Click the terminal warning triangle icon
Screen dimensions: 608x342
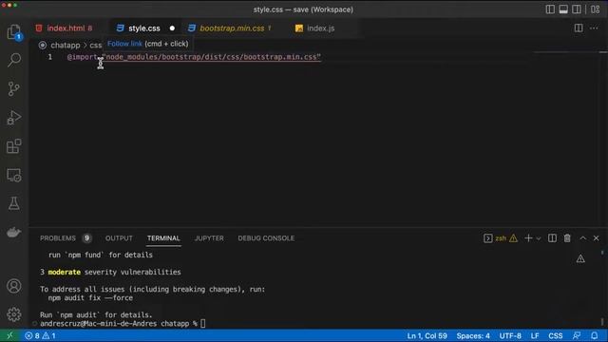[580, 258]
